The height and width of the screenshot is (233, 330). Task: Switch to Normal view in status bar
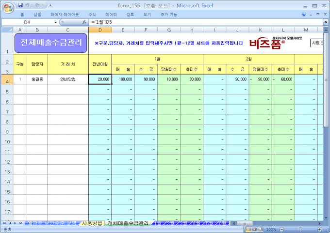[x=248, y=229]
